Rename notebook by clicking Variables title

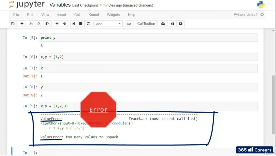tap(60, 5)
